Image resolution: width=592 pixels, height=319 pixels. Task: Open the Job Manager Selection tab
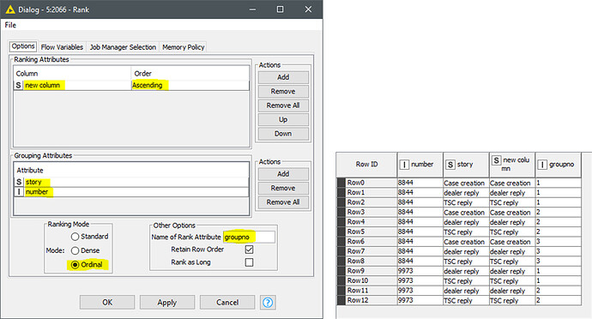tap(123, 47)
